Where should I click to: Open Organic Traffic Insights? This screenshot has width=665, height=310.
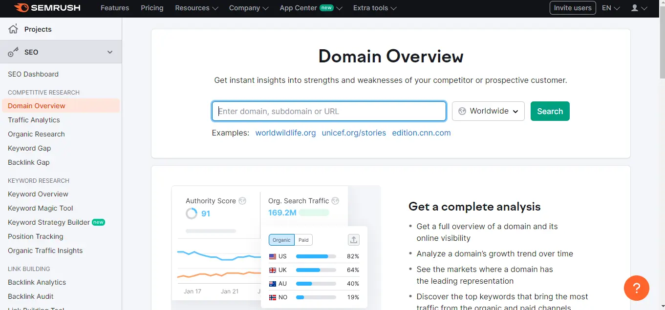[45, 251]
